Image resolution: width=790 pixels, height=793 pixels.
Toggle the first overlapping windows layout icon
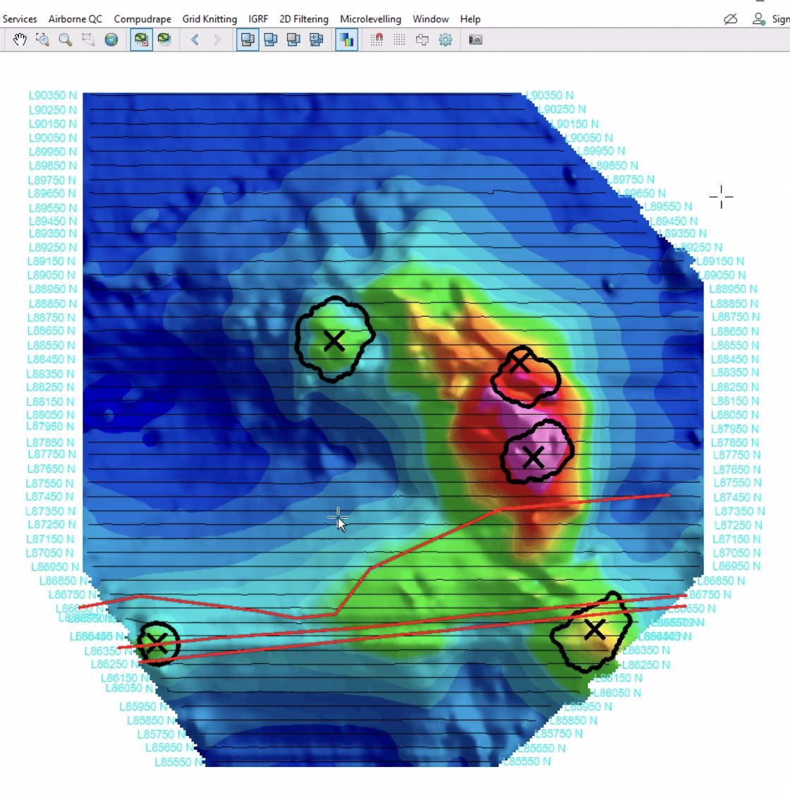coord(248,40)
